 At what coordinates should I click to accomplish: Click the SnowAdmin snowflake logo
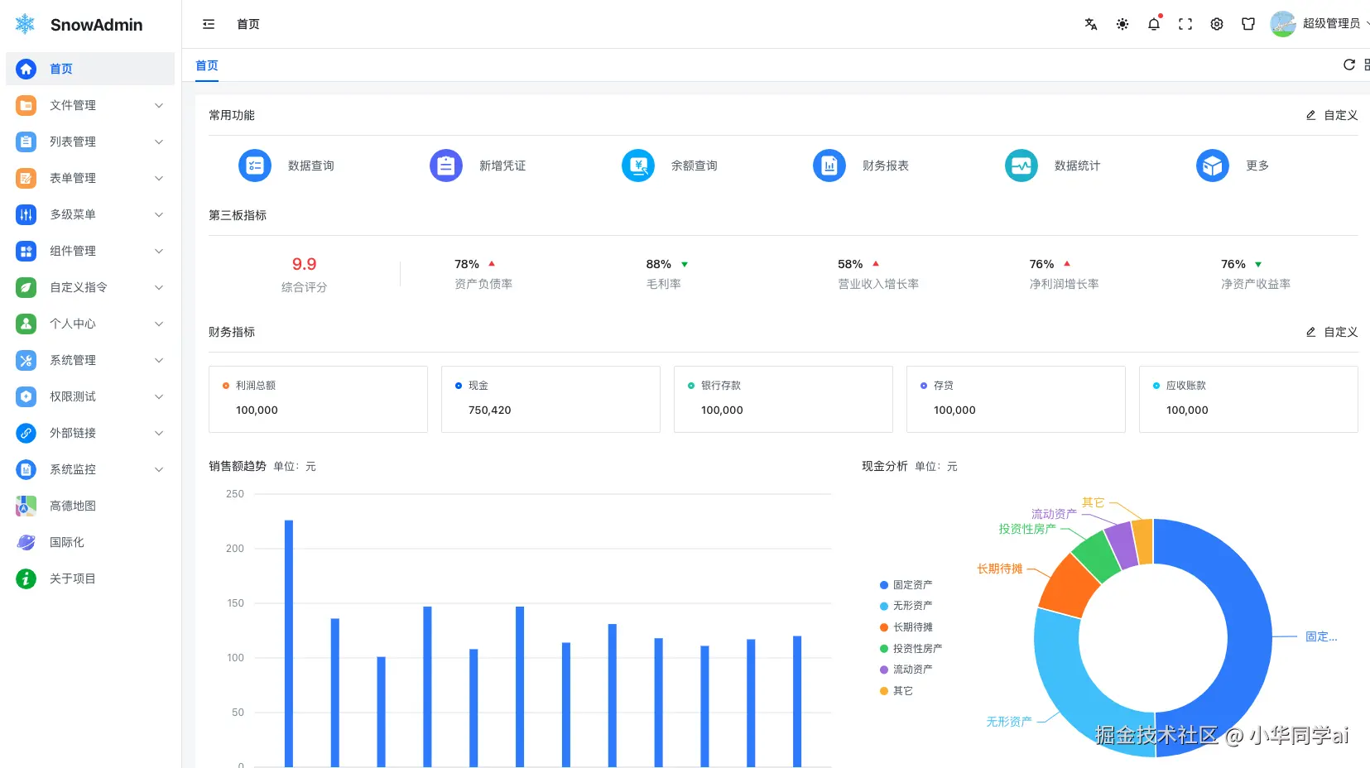click(x=26, y=24)
